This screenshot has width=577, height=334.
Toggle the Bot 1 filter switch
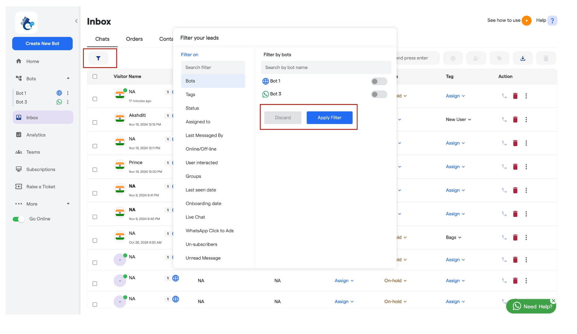coord(379,81)
